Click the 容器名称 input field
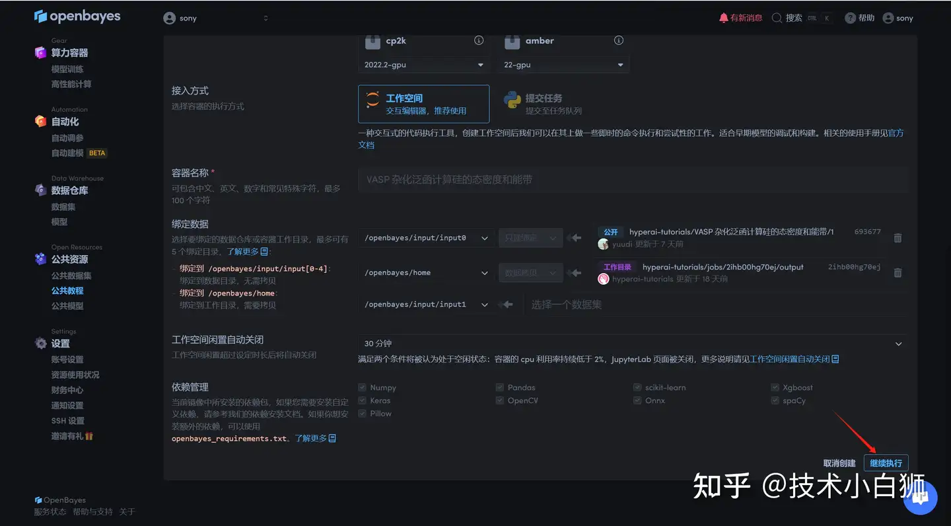951x526 pixels. point(633,180)
